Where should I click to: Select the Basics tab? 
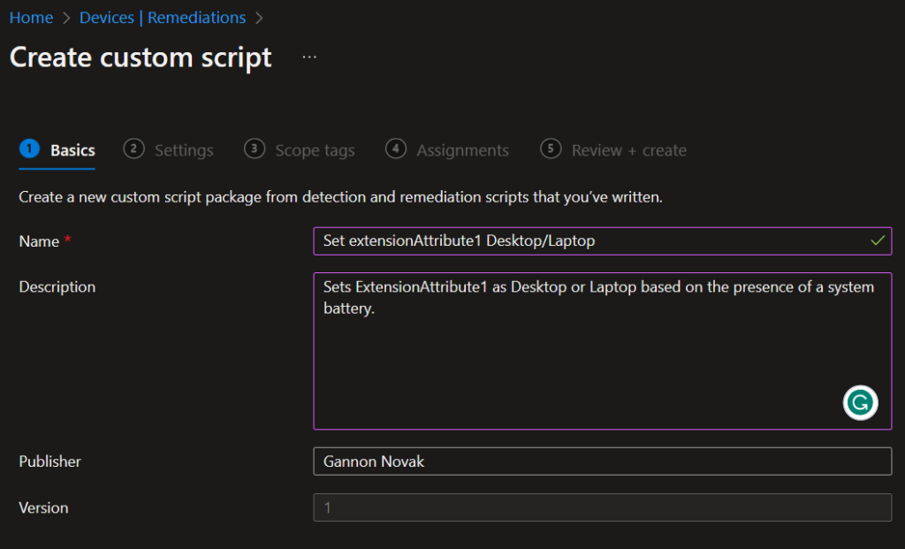click(x=72, y=150)
